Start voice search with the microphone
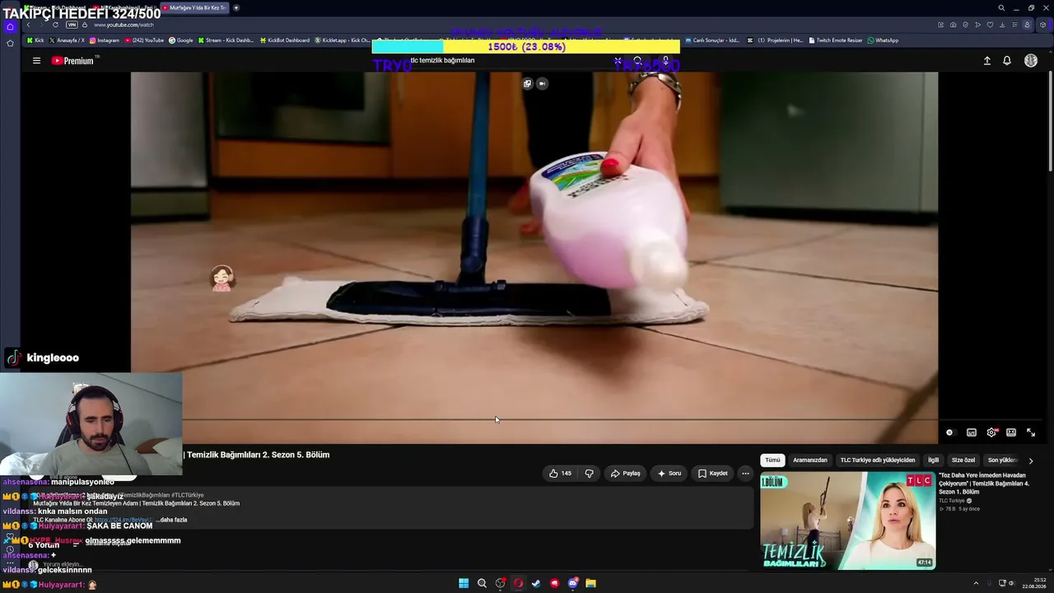Viewport: 1054px width, 593px height. click(x=665, y=60)
